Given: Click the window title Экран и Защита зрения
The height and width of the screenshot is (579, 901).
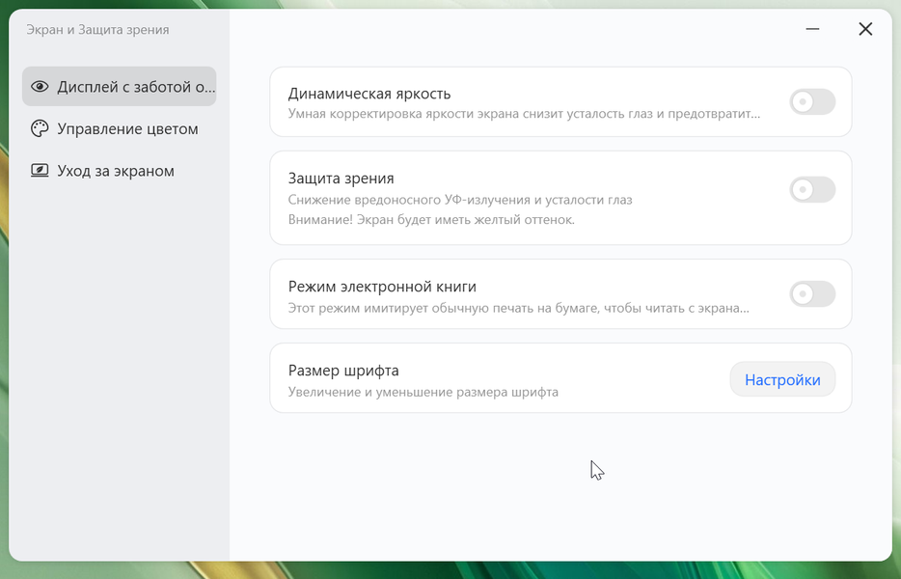Looking at the screenshot, I should (x=97, y=30).
